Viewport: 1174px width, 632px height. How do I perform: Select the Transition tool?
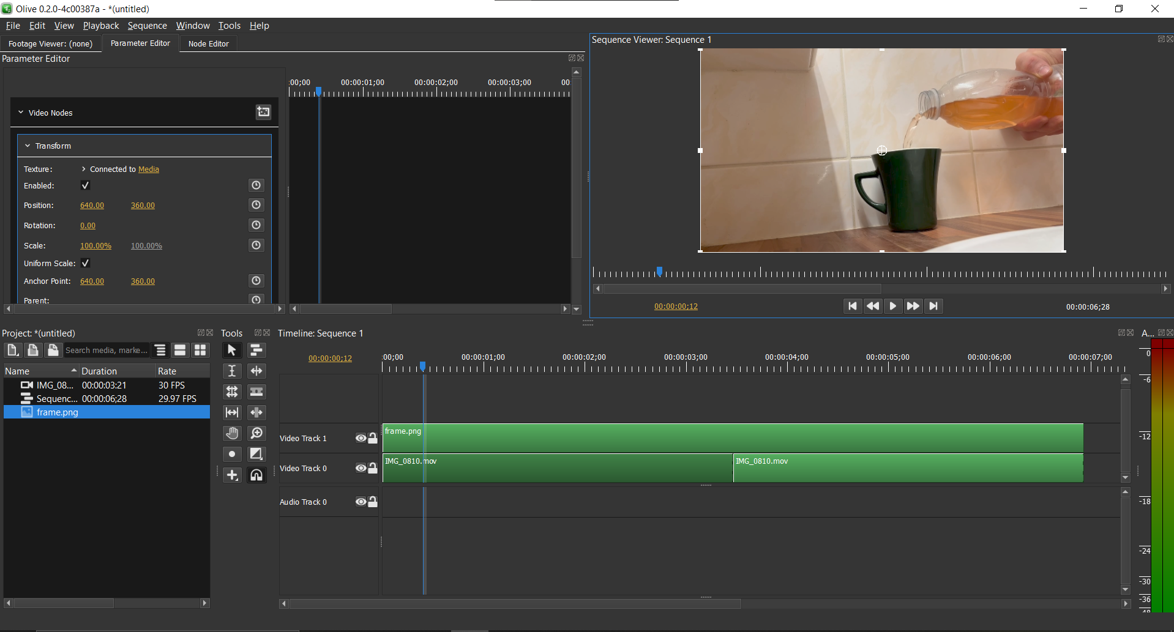[x=256, y=454]
